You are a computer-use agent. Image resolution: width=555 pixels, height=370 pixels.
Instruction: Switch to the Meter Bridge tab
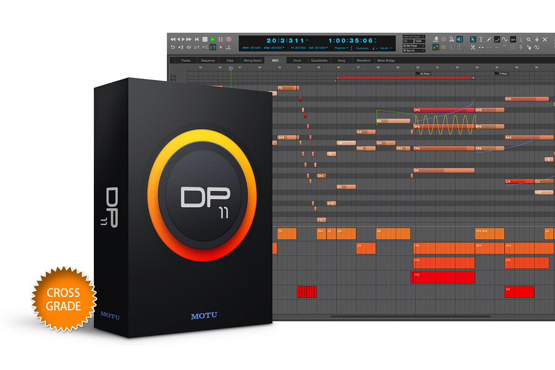pos(386,61)
